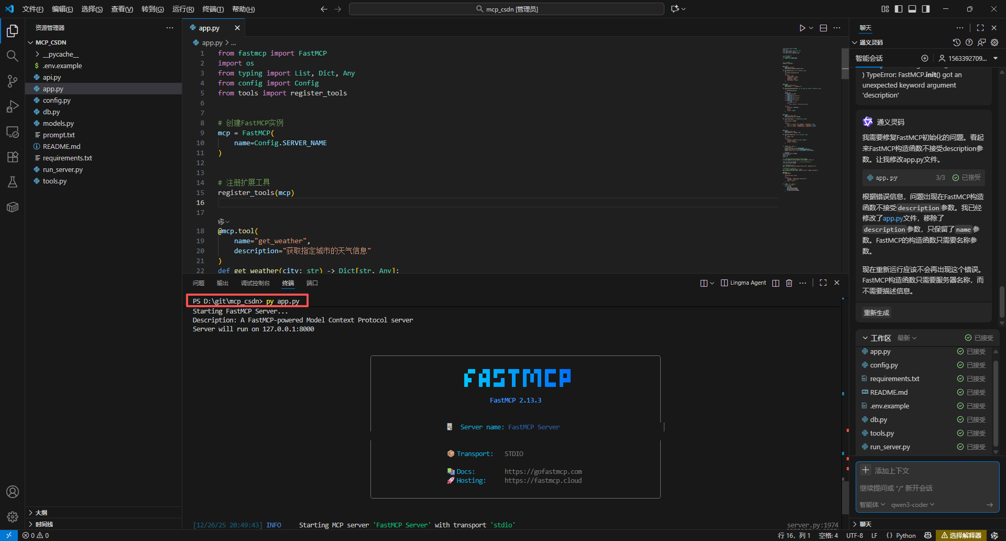Open the 编辑 Edit menu
This screenshot has height=541, width=1006.
(x=62, y=9)
